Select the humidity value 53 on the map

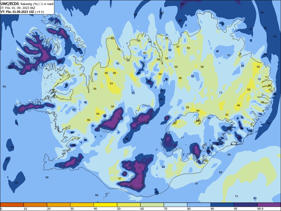(111, 84)
